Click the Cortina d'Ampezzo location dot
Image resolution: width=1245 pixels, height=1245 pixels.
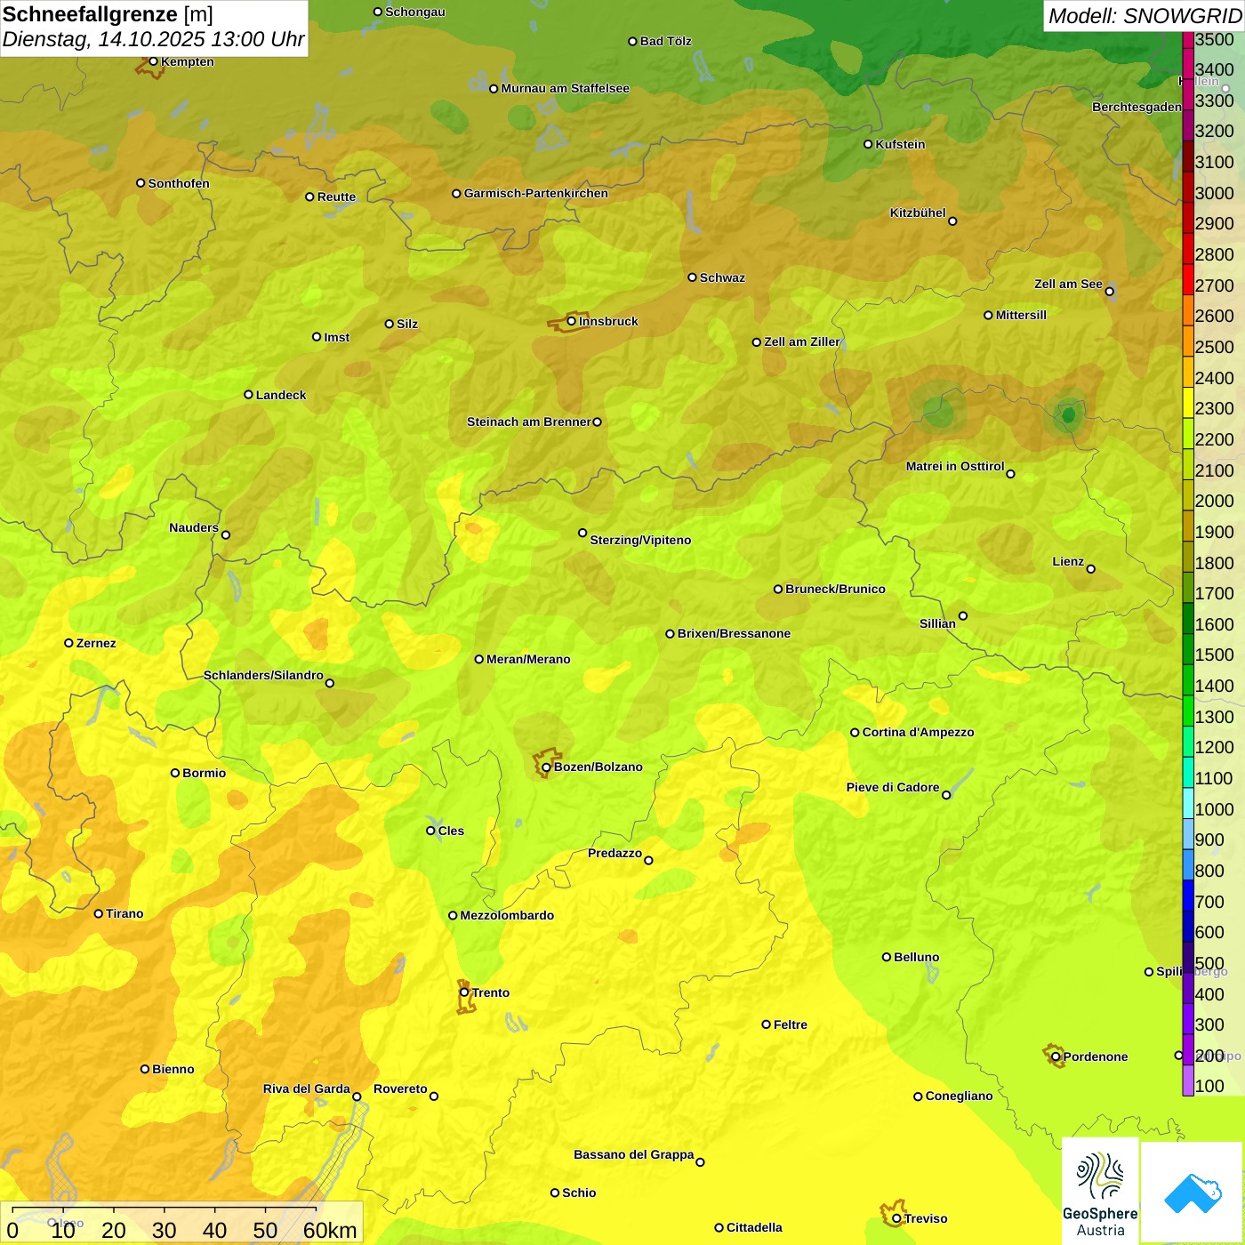[x=855, y=733]
